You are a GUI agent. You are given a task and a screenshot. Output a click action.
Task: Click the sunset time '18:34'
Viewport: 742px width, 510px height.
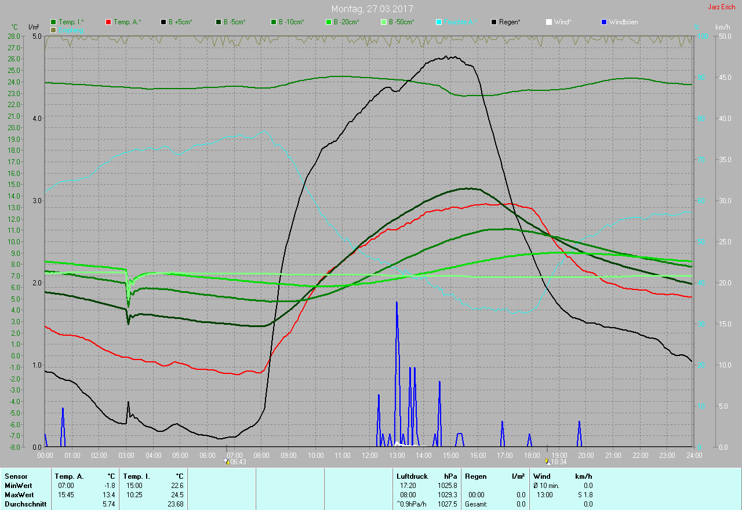pyautogui.click(x=559, y=462)
